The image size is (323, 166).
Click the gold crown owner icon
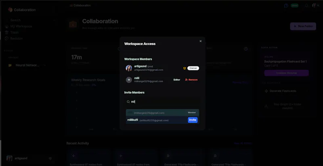(185, 68)
